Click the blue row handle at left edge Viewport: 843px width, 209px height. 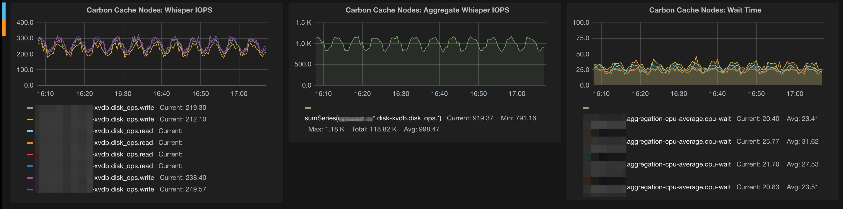[x=4, y=11]
